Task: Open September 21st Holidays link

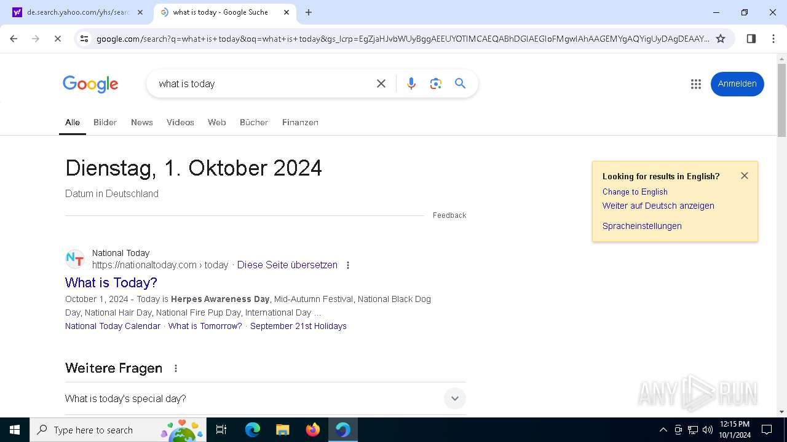Action: 298,326
